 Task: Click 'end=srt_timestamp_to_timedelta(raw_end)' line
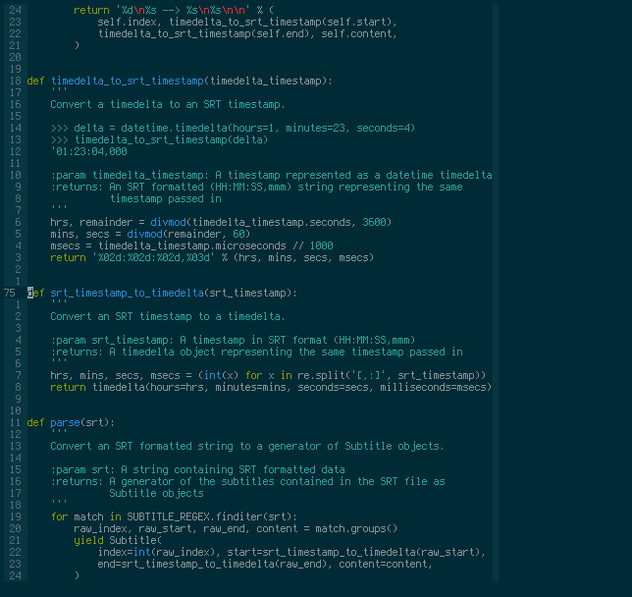(265, 564)
